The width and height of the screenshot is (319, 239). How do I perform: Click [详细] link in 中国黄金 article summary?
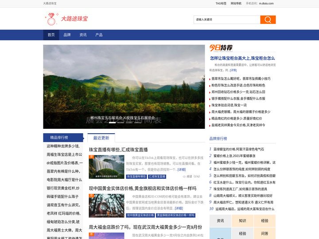(x=179, y=208)
